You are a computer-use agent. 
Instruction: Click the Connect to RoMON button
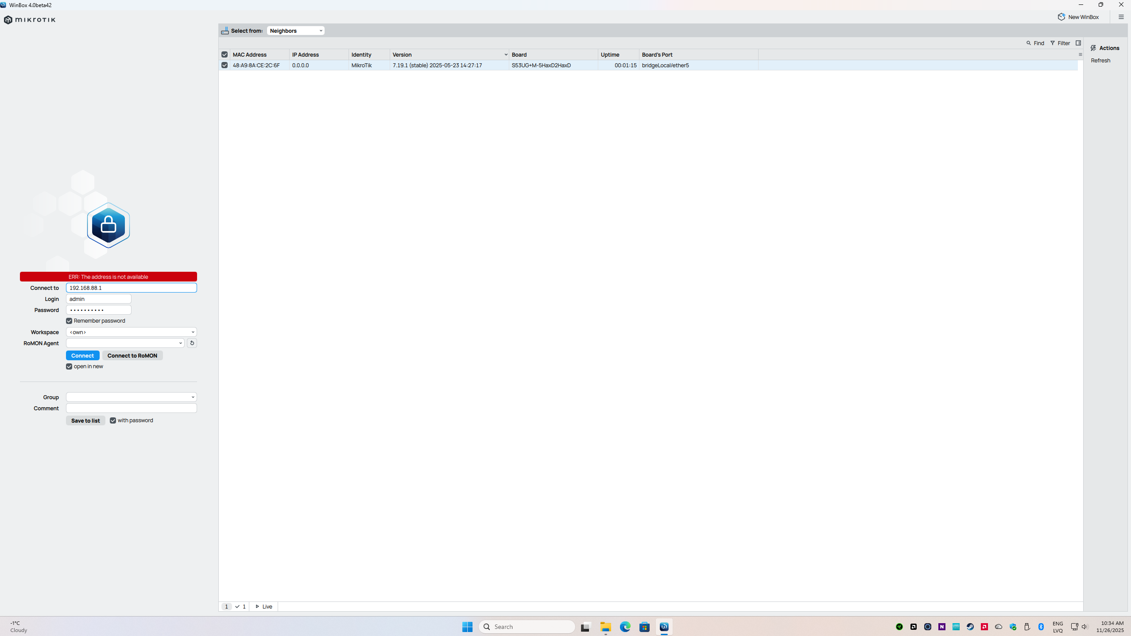(x=132, y=355)
